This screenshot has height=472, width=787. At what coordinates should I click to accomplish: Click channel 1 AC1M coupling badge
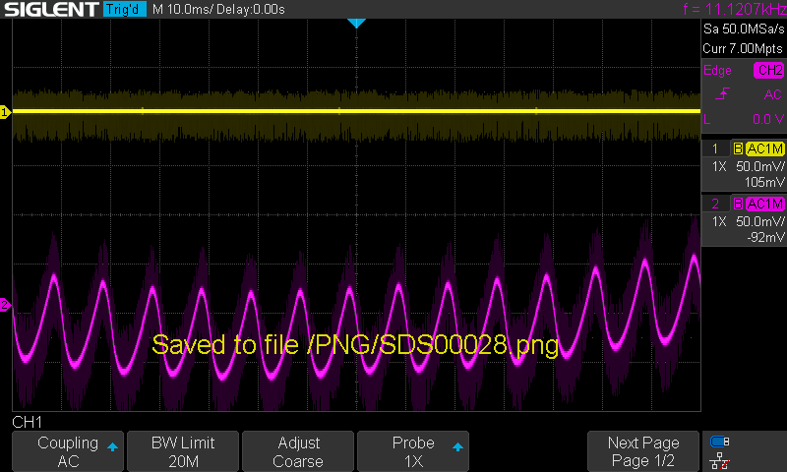point(764,148)
